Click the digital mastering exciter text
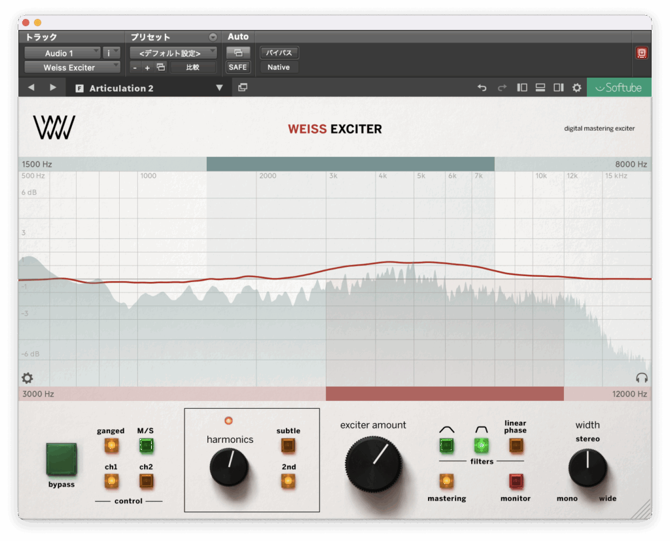The image size is (670, 541). coord(599,129)
